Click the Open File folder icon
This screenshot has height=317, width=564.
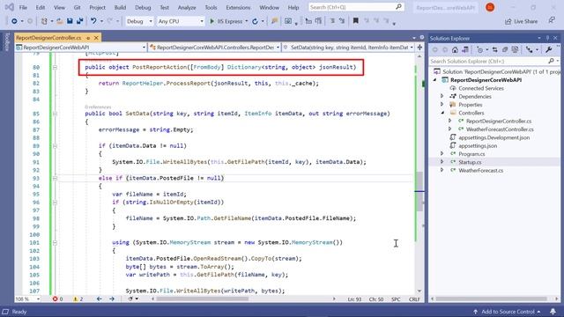[60, 21]
